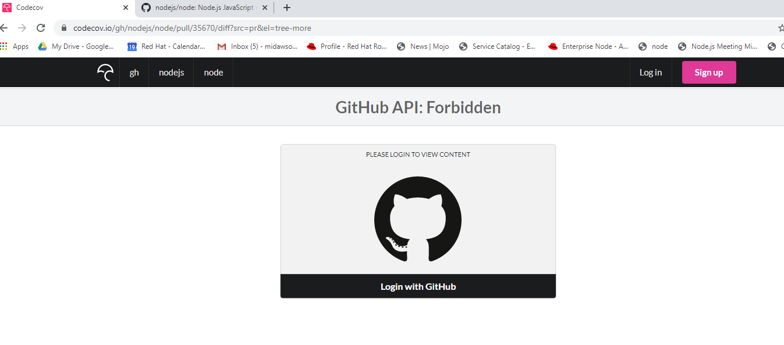Open Gmail Inbox (5) bookmark
The height and width of the screenshot is (345, 784).
coord(257,46)
